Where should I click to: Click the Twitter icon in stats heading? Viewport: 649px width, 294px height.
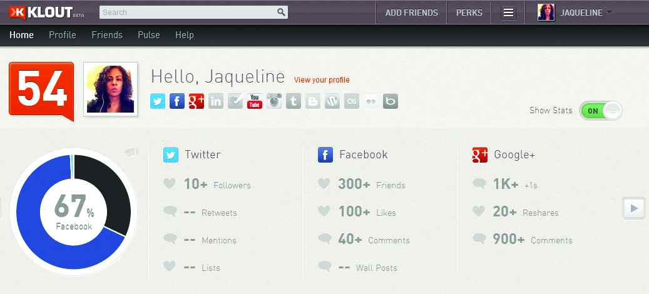170,155
